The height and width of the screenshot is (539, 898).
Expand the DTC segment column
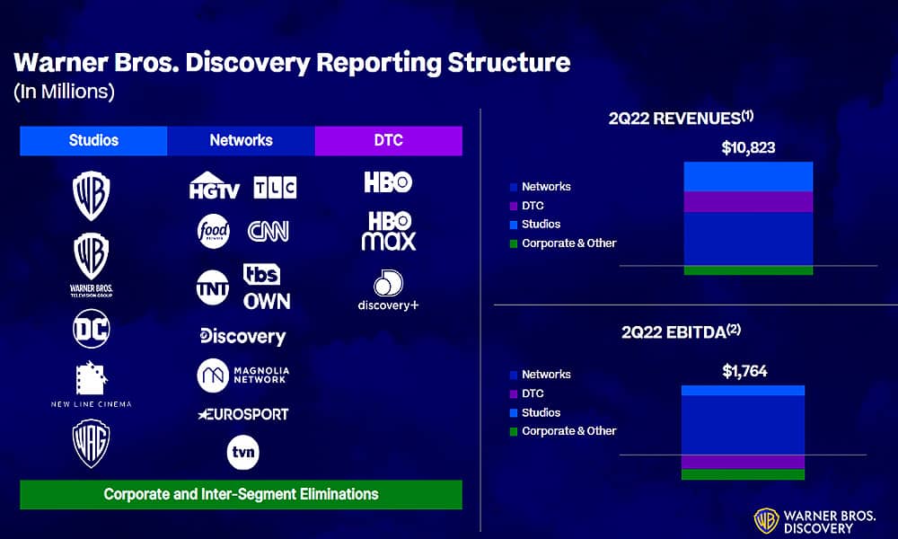[389, 140]
